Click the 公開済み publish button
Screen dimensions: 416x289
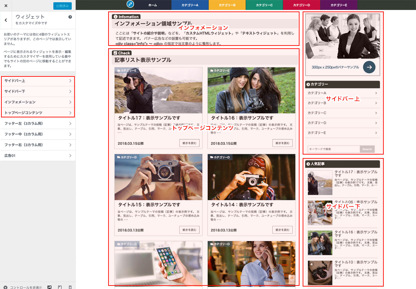pos(62,6)
